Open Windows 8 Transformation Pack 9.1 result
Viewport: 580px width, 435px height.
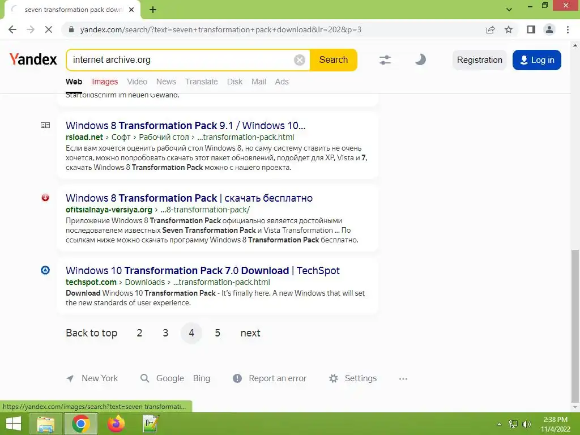(x=186, y=125)
